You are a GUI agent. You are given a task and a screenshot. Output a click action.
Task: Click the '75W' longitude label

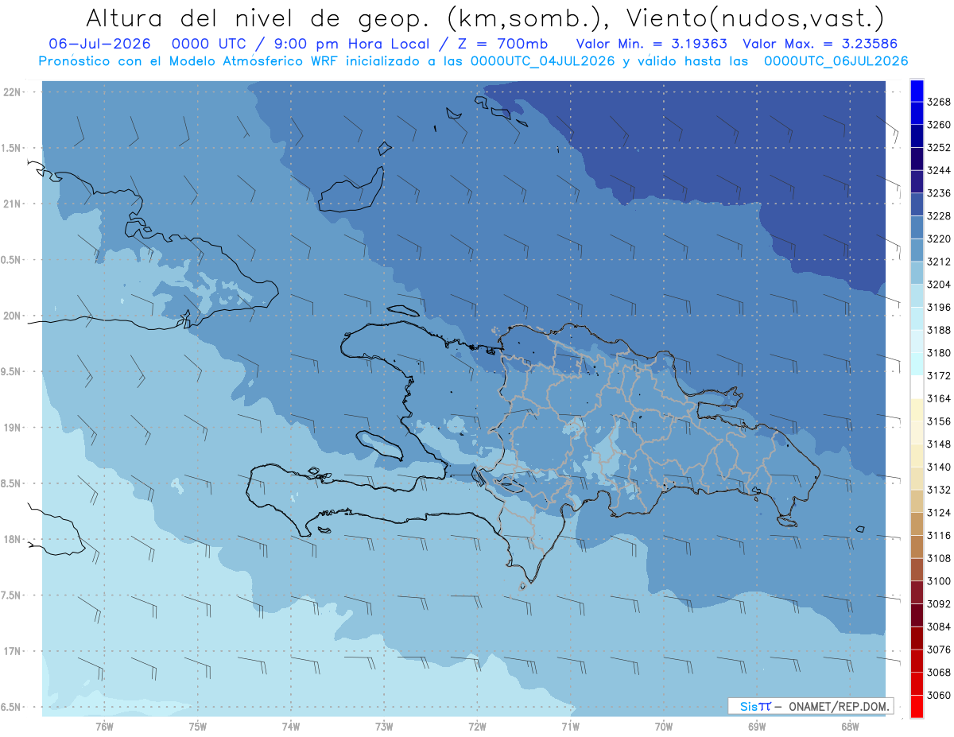197,726
